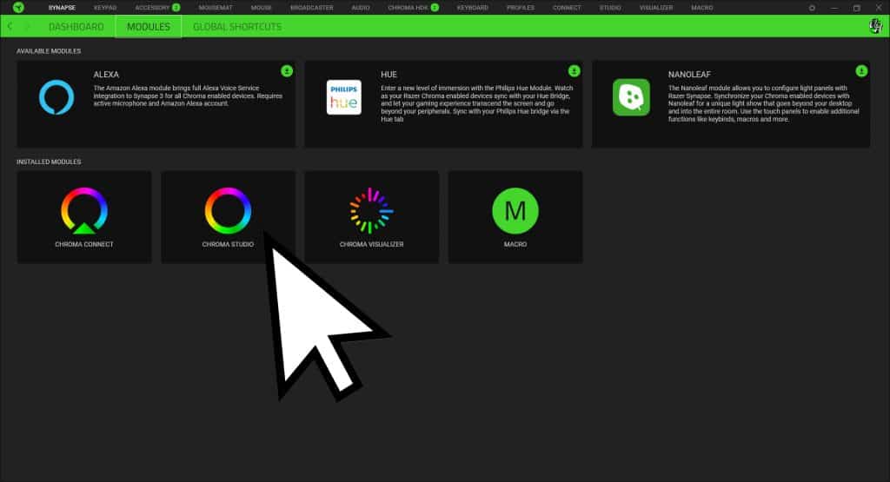The width and height of the screenshot is (890, 482).
Task: Select the Modules subtab
Action: click(x=148, y=27)
